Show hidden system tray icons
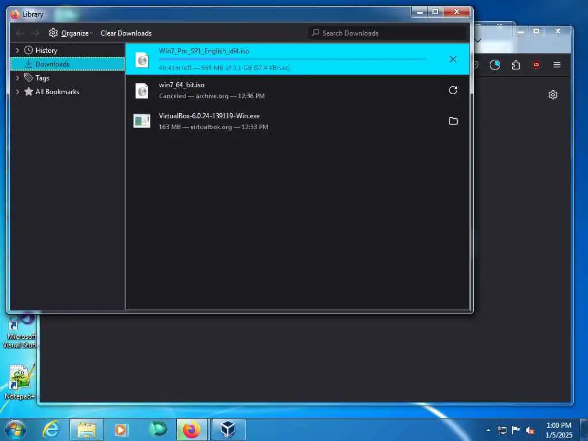 [488, 430]
